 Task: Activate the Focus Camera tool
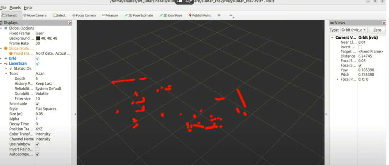pyautogui.click(x=84, y=16)
